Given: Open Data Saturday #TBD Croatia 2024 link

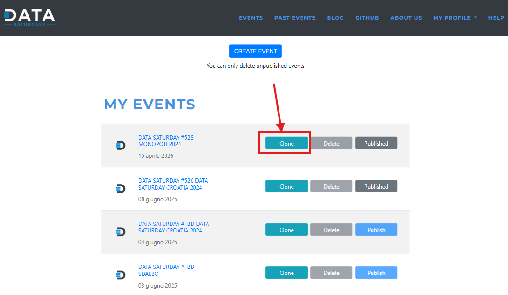Looking at the screenshot, I should point(174,227).
